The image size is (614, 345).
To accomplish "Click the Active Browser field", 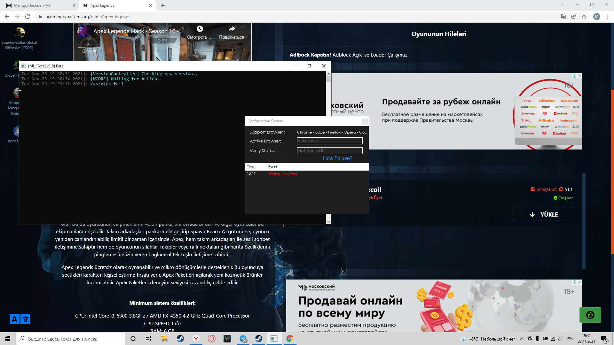I will (330, 141).
